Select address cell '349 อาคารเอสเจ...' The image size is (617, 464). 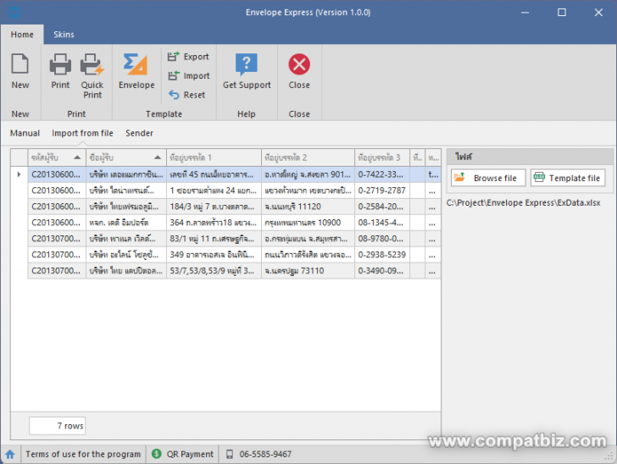(214, 255)
